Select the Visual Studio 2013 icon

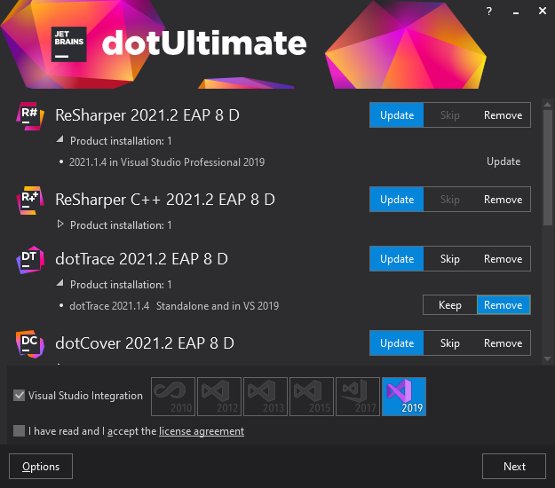point(266,396)
